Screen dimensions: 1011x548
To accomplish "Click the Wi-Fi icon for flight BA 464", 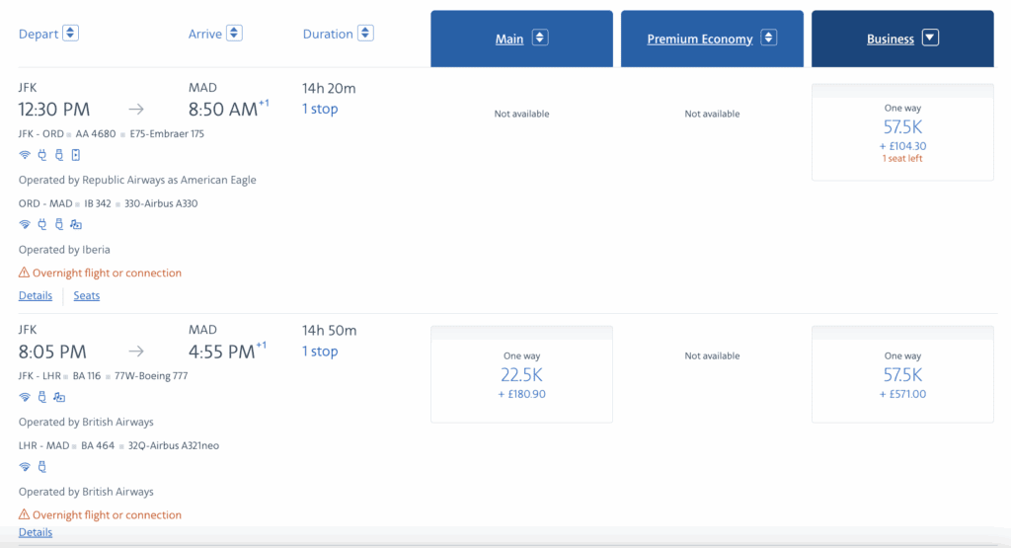I will pyautogui.click(x=25, y=467).
